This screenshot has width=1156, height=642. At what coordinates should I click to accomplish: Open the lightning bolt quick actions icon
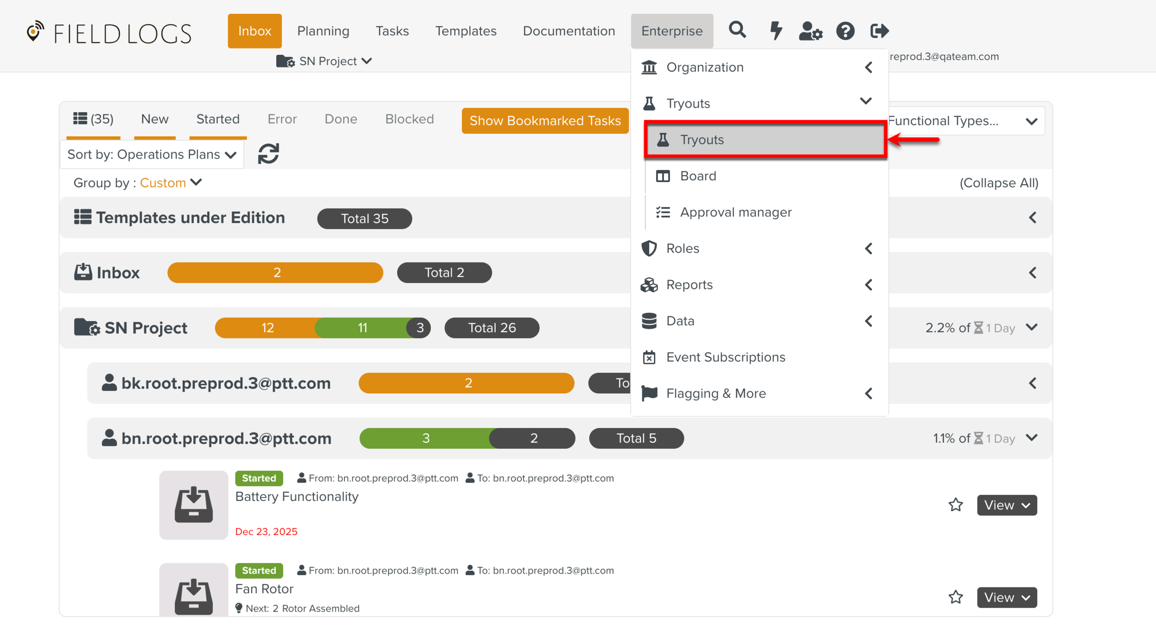coord(775,31)
